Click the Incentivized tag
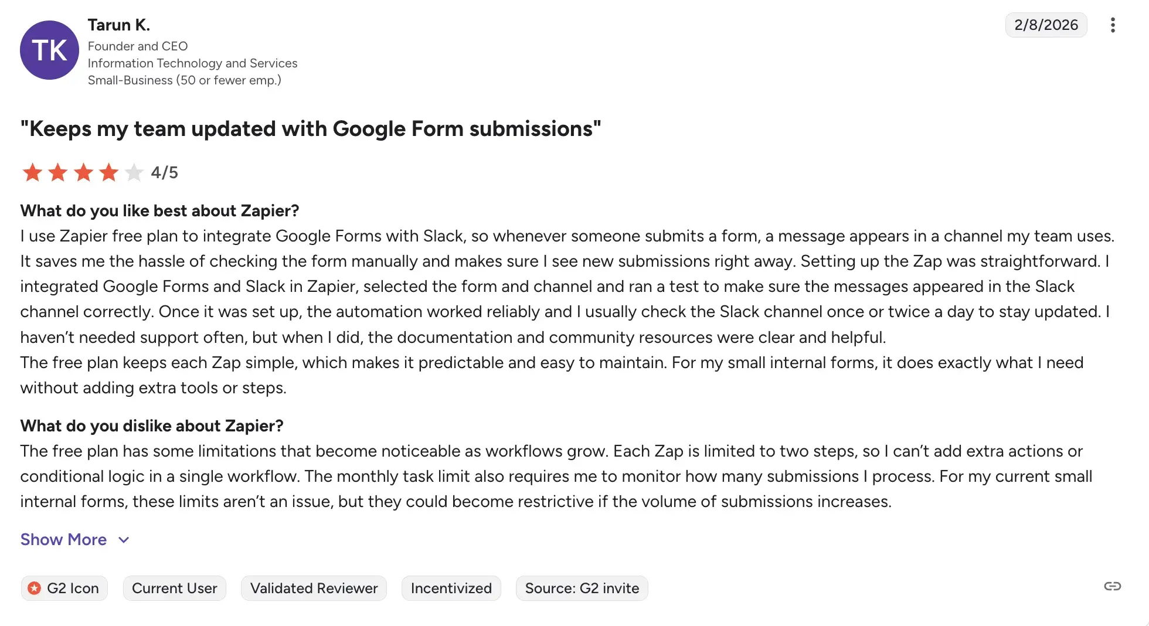 pos(451,588)
